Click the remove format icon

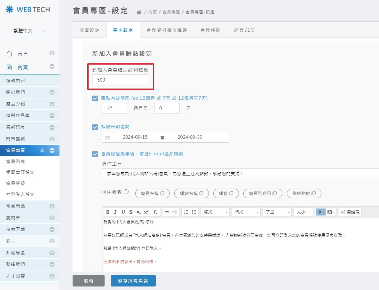(155, 212)
